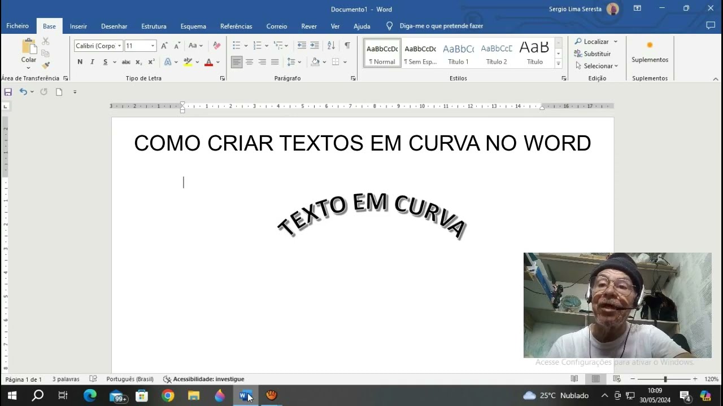Switch to the Esquema tab
This screenshot has width=723, height=406.
(193, 26)
